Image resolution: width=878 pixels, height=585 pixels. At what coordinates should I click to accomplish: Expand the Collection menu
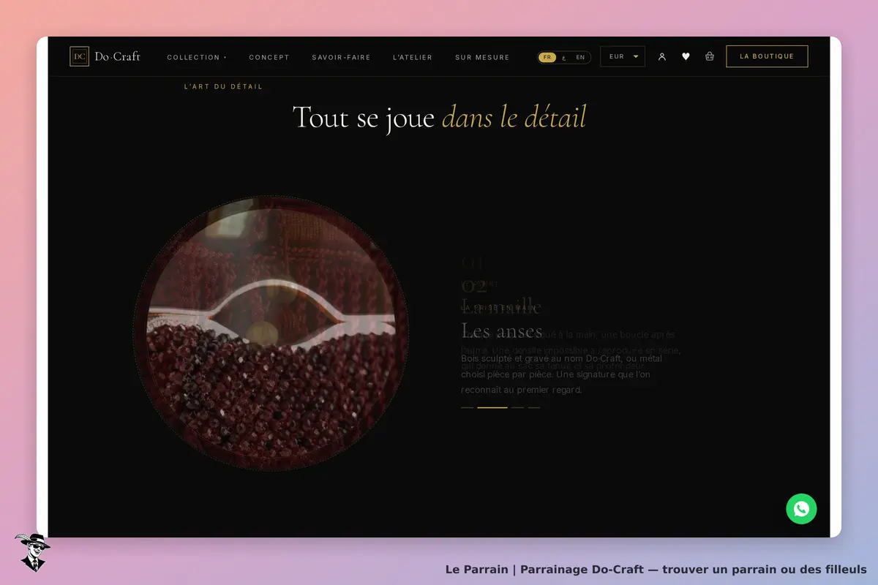[197, 57]
